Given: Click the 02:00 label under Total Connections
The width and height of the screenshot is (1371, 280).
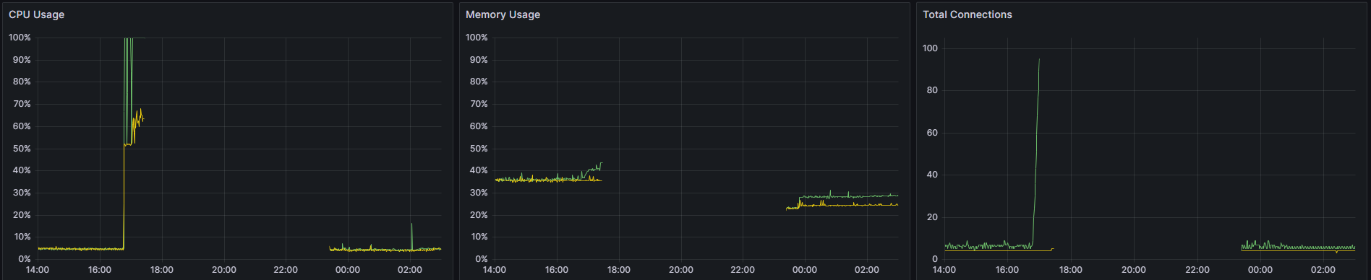Looking at the screenshot, I should click(1323, 270).
